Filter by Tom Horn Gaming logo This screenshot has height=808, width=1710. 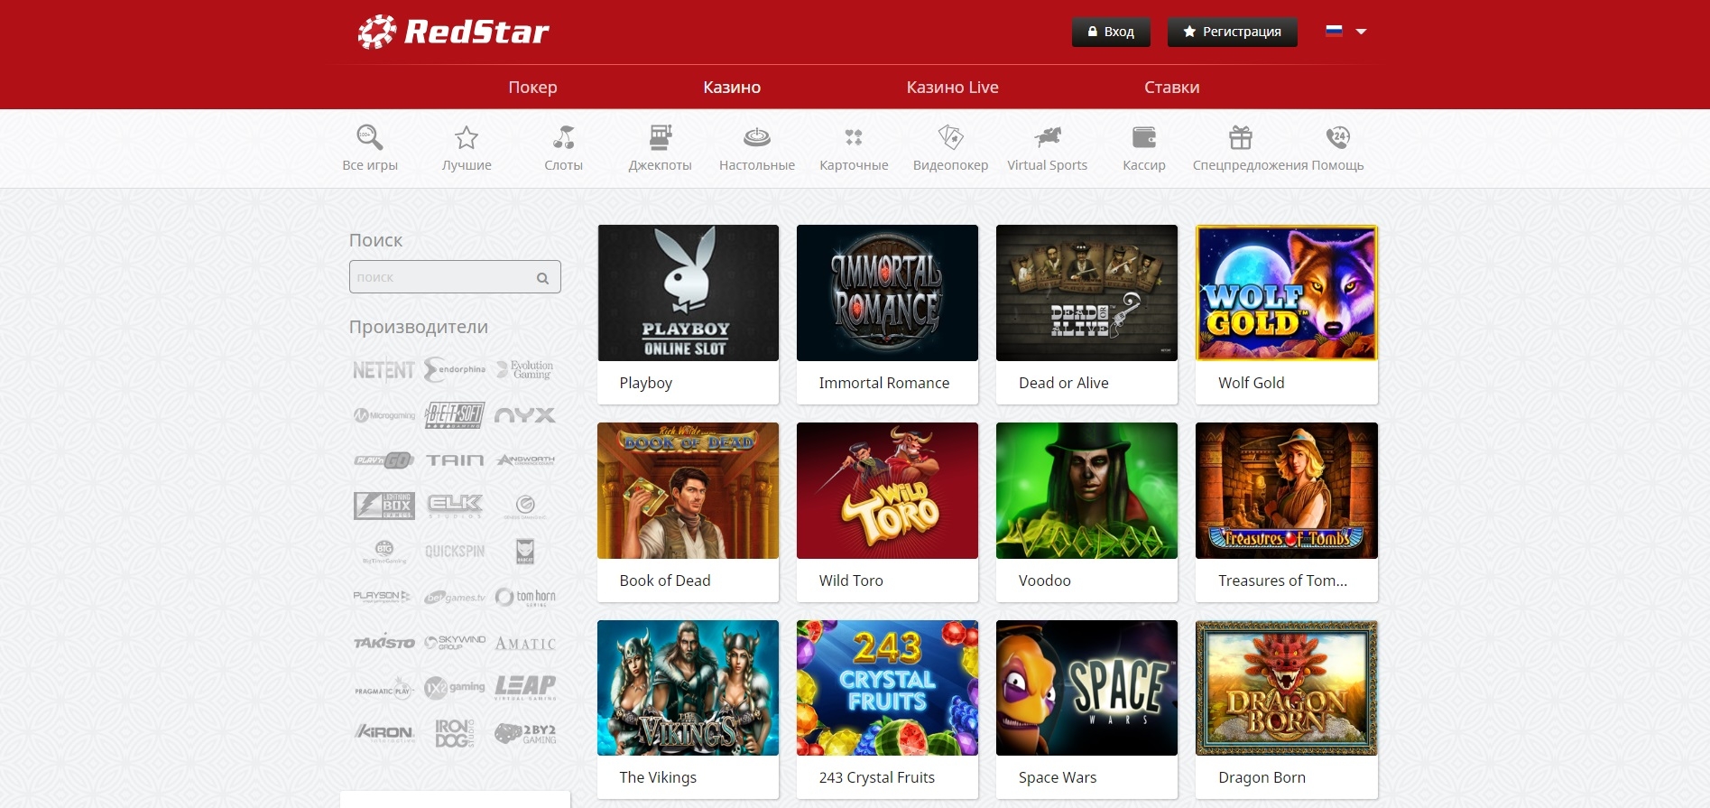click(525, 597)
